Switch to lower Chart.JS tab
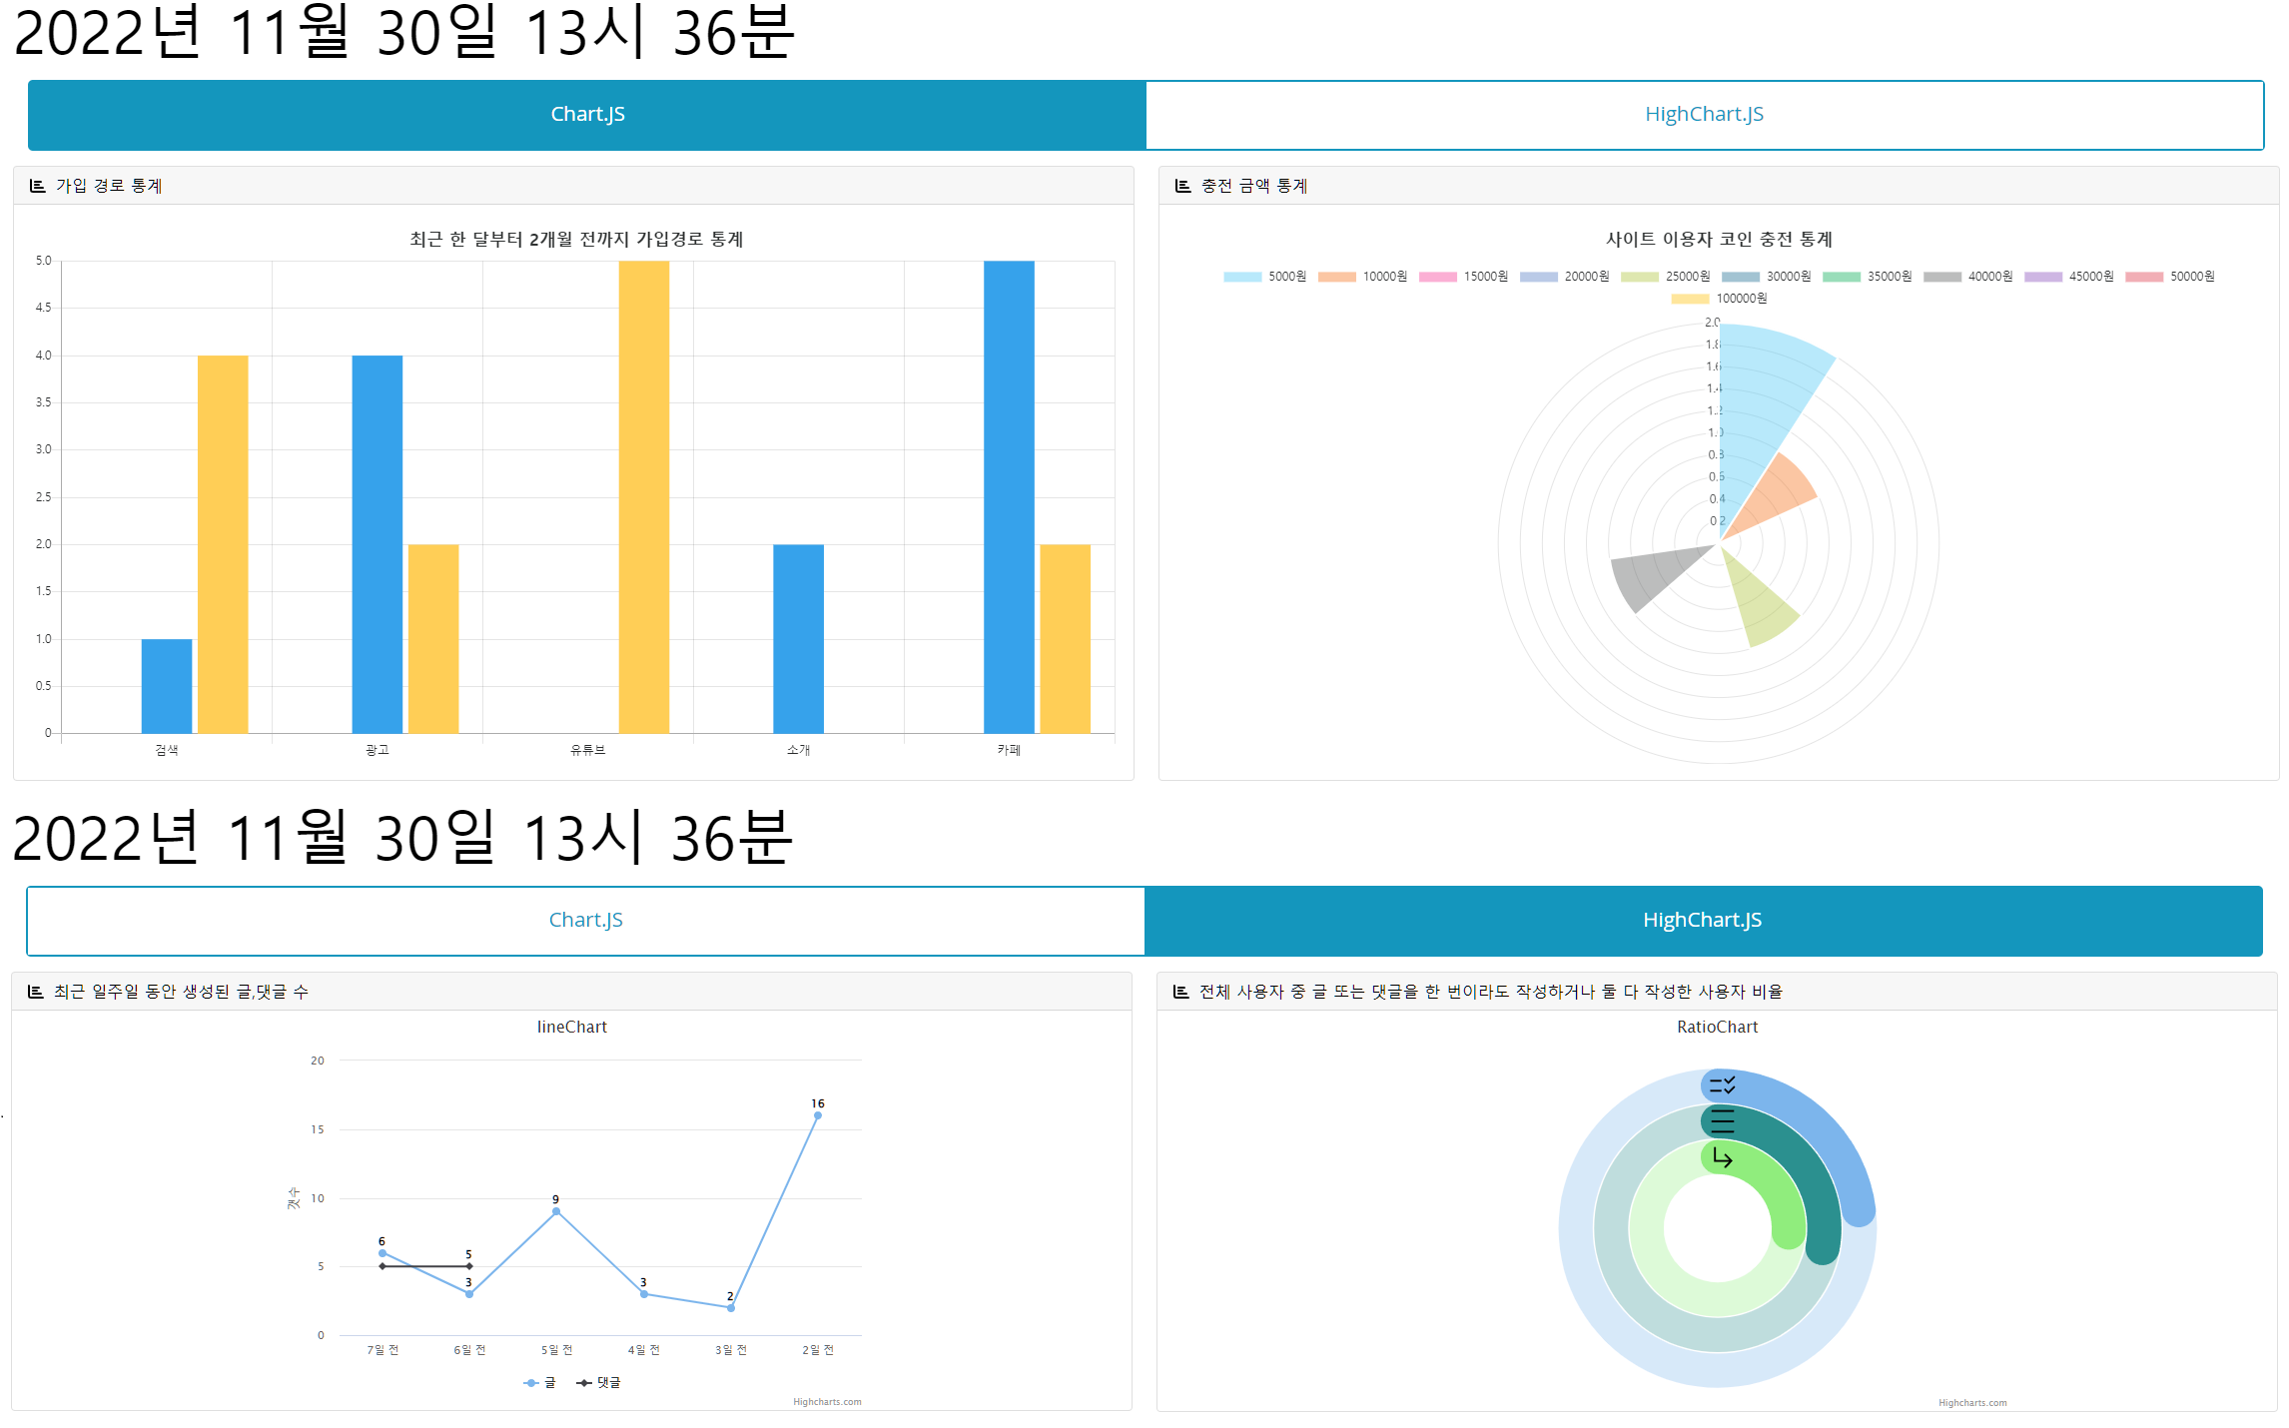The image size is (2289, 1428). coord(585,921)
